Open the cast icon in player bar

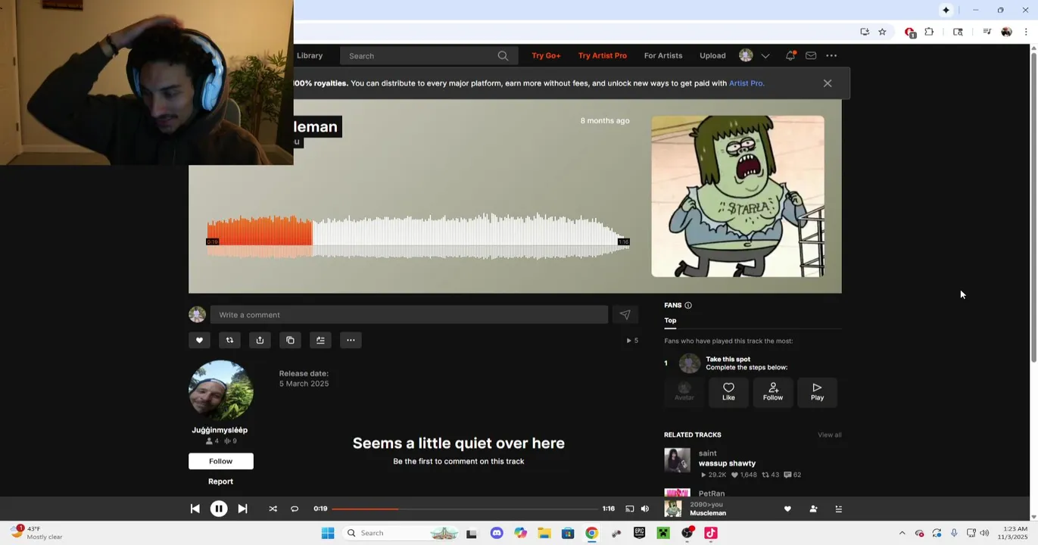click(629, 509)
